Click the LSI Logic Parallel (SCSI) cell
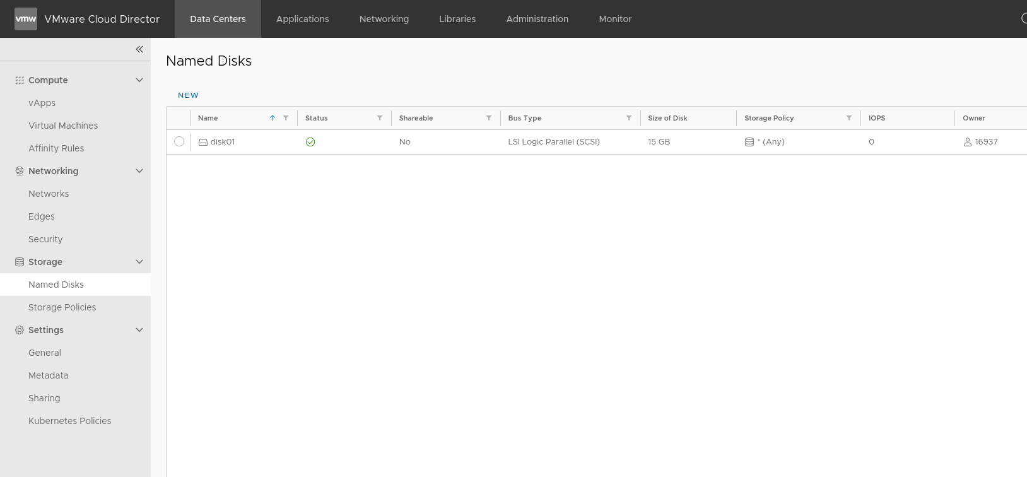This screenshot has width=1027, height=477. [554, 142]
